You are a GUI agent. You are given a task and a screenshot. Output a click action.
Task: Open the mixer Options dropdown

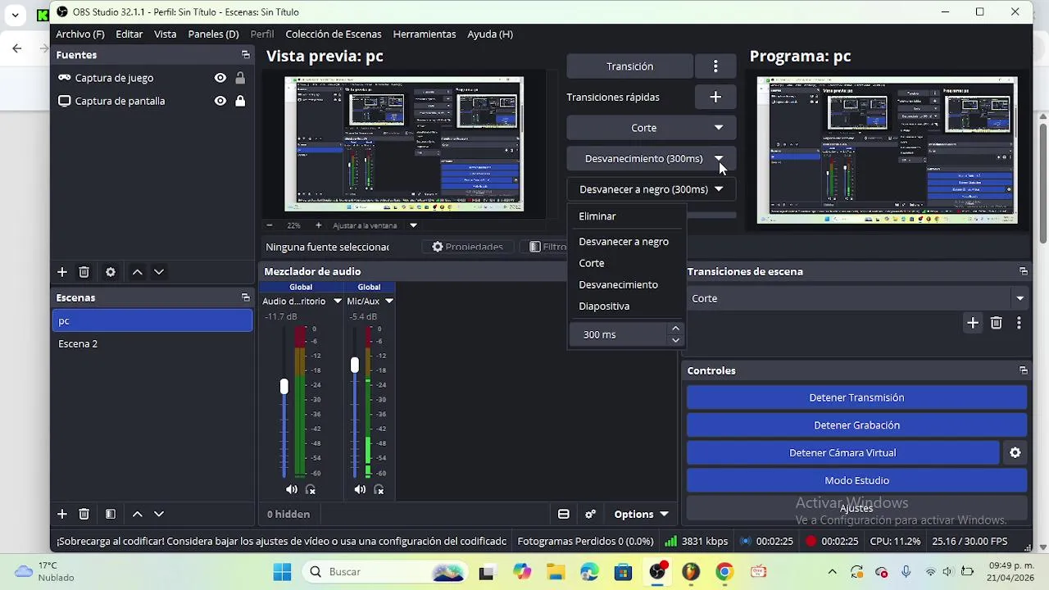tap(641, 514)
